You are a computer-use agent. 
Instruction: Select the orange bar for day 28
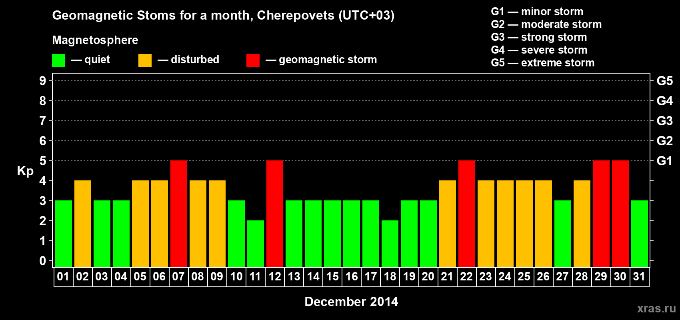coord(582,224)
